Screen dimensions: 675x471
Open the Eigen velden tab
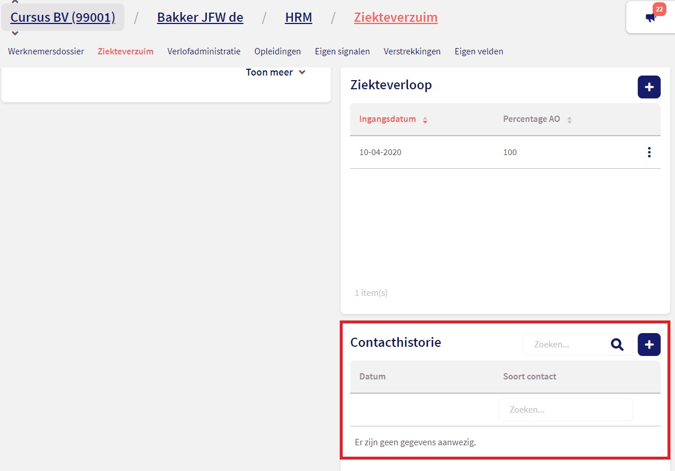pos(478,52)
